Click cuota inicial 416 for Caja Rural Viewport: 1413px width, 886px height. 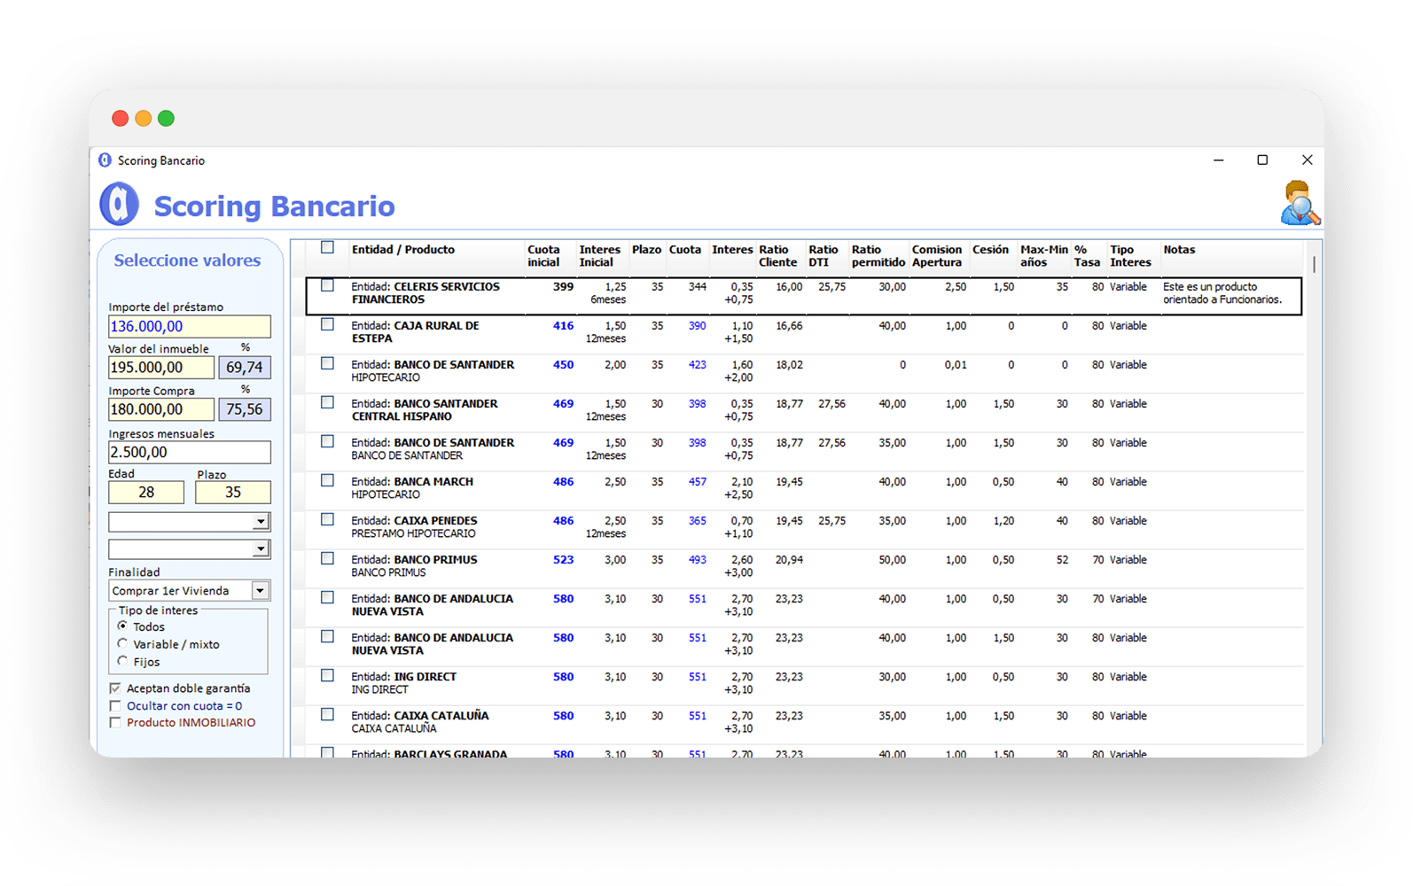point(563,326)
